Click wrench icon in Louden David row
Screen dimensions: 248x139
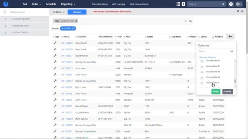[55, 112]
